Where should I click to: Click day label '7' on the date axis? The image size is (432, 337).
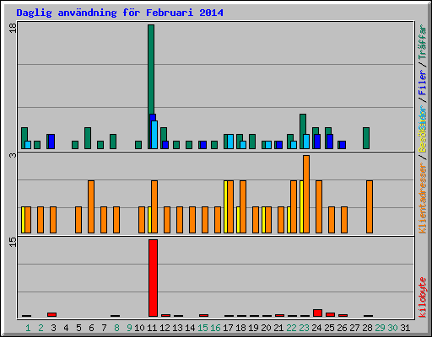tap(104, 328)
